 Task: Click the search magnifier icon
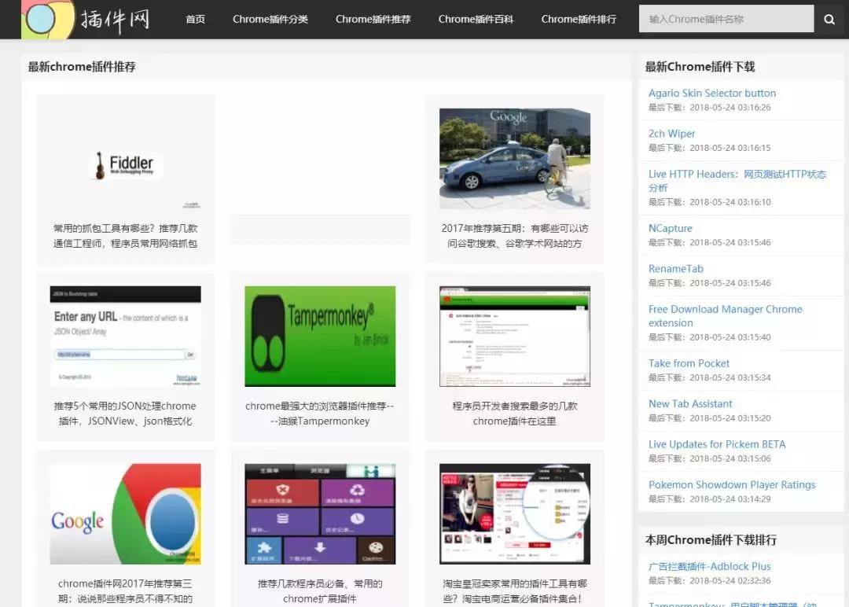(829, 19)
